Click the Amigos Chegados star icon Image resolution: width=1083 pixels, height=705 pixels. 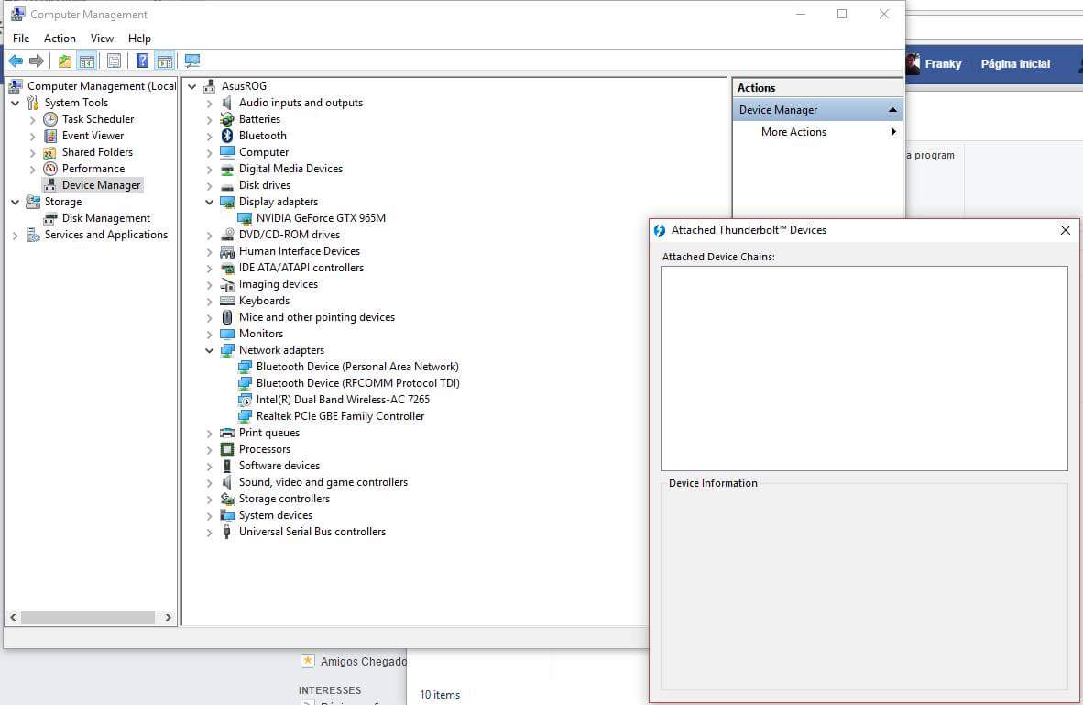[308, 661]
